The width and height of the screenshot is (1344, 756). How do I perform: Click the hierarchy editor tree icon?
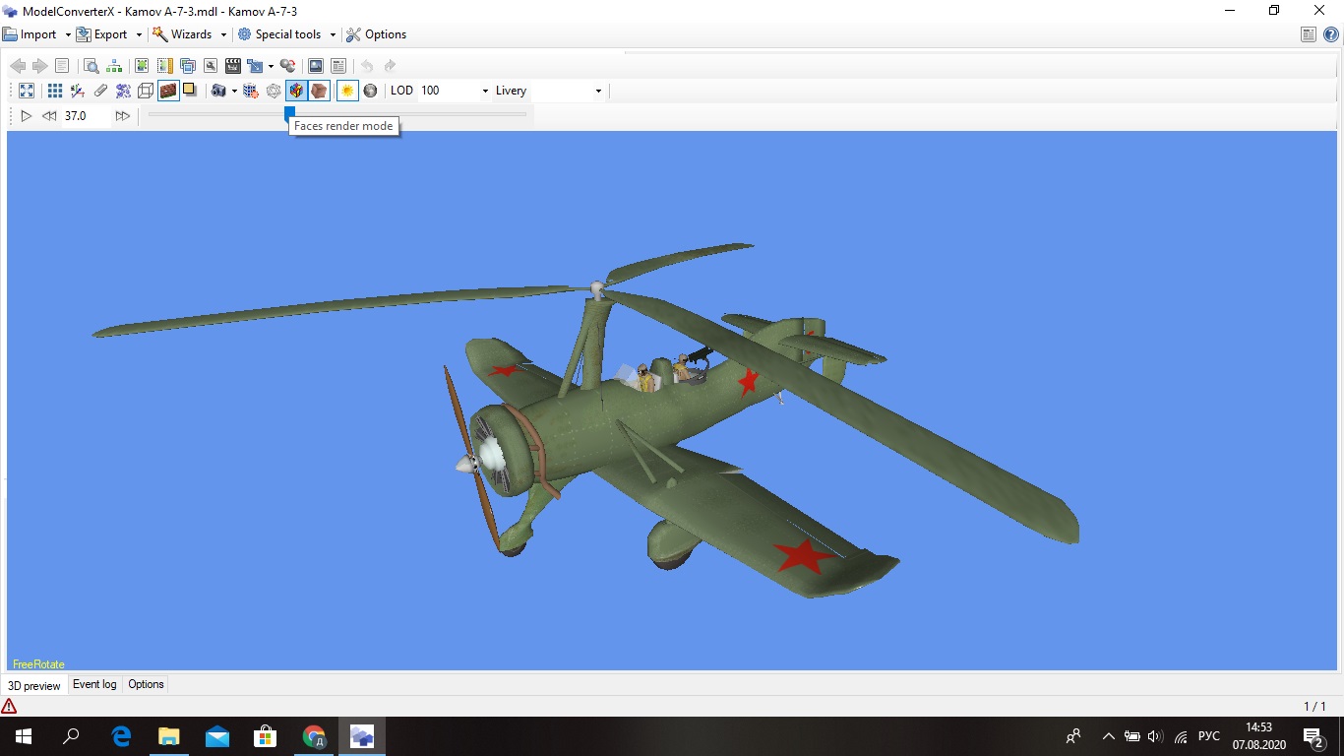coord(115,66)
